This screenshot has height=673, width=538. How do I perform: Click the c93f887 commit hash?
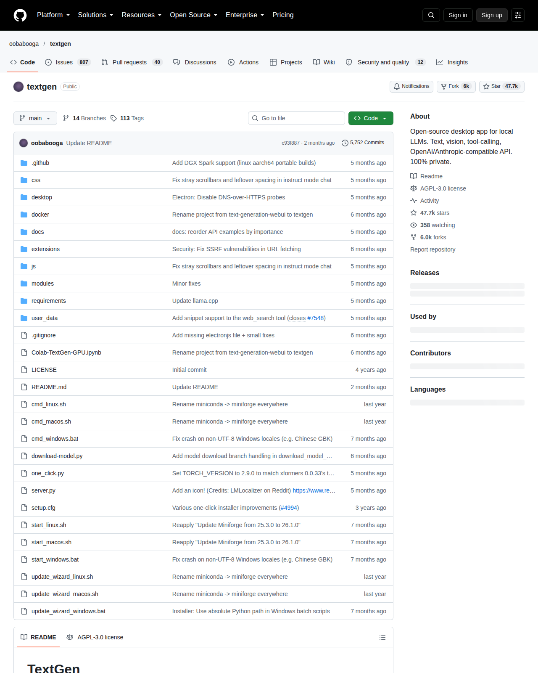(290, 143)
